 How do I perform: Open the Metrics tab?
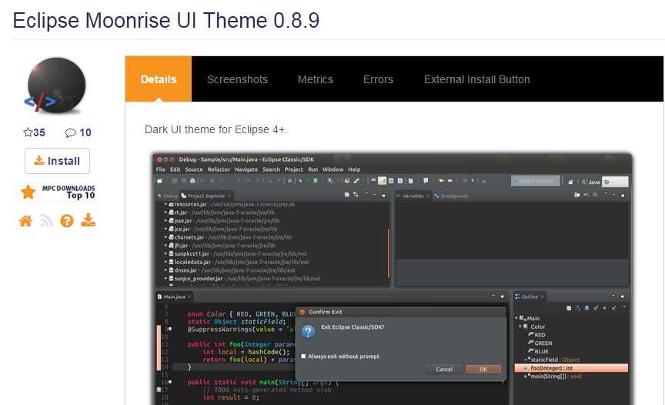[315, 79]
